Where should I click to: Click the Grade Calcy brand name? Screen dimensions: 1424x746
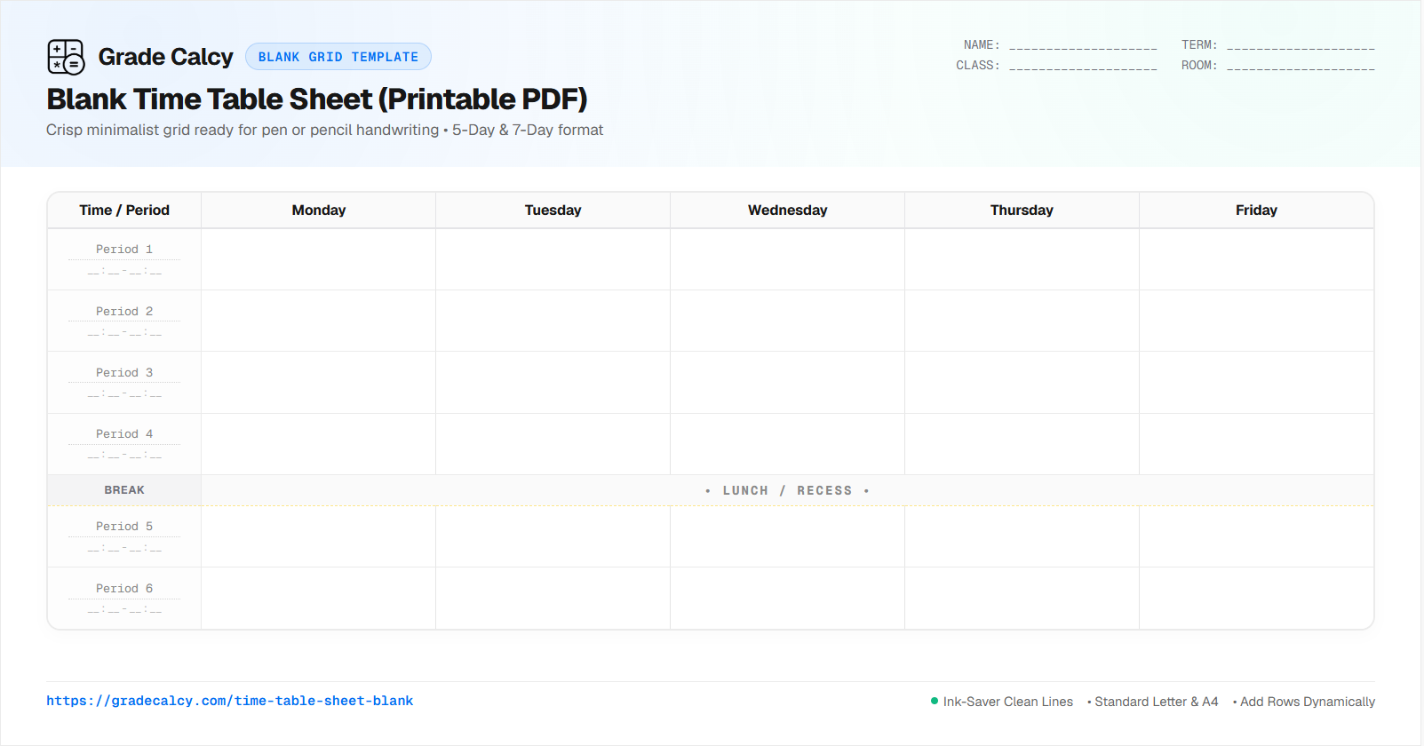pos(165,57)
